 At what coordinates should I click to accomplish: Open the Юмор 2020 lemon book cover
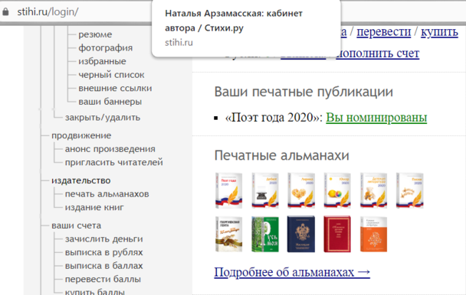click(337, 190)
